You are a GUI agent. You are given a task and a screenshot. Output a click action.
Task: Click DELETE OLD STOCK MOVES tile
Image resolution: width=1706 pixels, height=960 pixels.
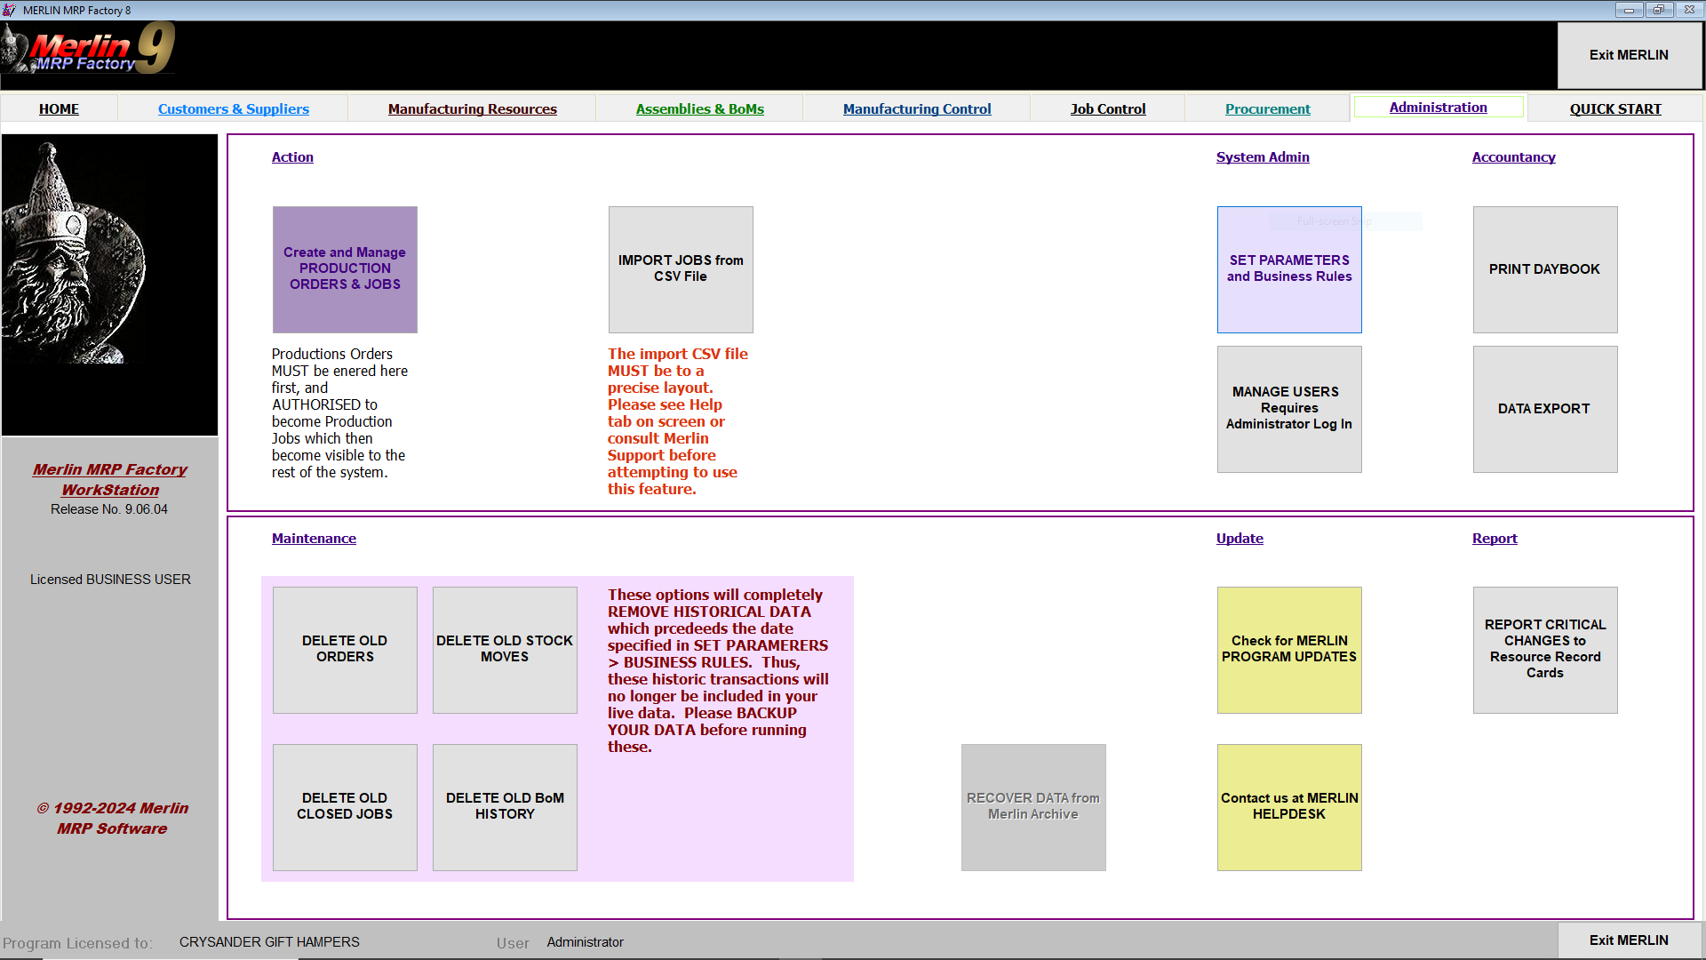(x=505, y=649)
